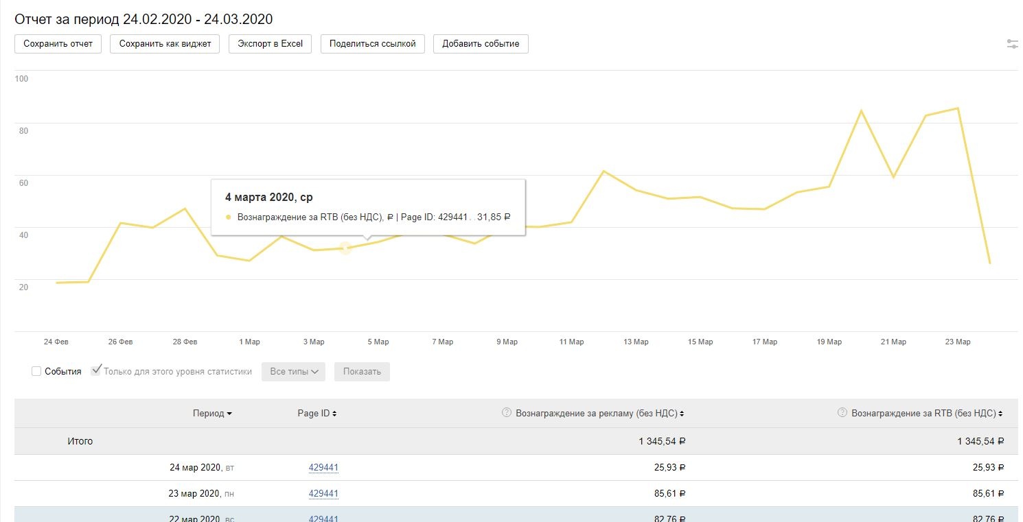Open Page ID 429441 link for 24 мар
Viewport: 1023px width, 522px height.
pos(323,468)
